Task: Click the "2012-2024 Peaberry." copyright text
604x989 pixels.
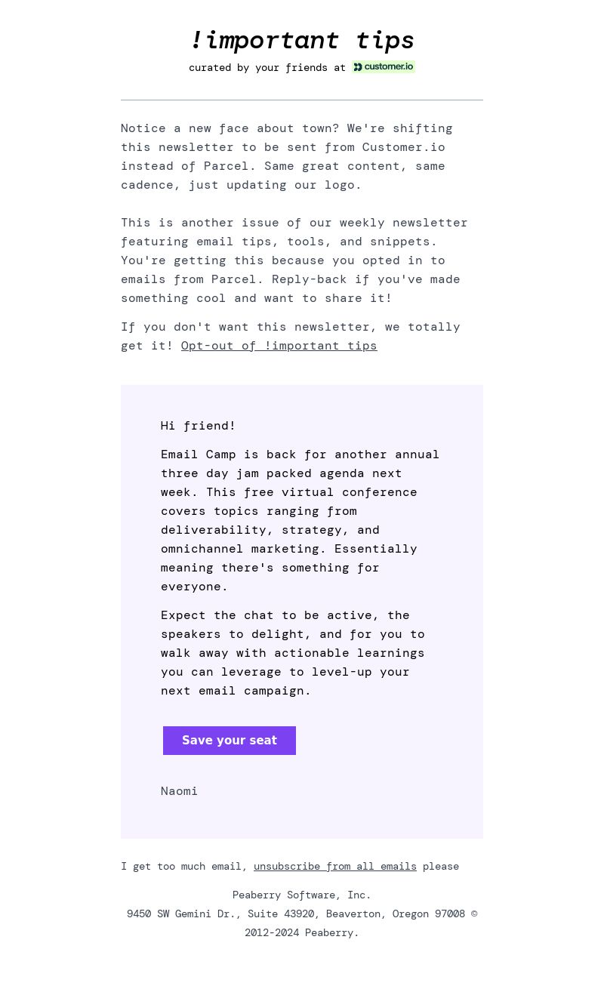Action: pyautogui.click(x=302, y=933)
